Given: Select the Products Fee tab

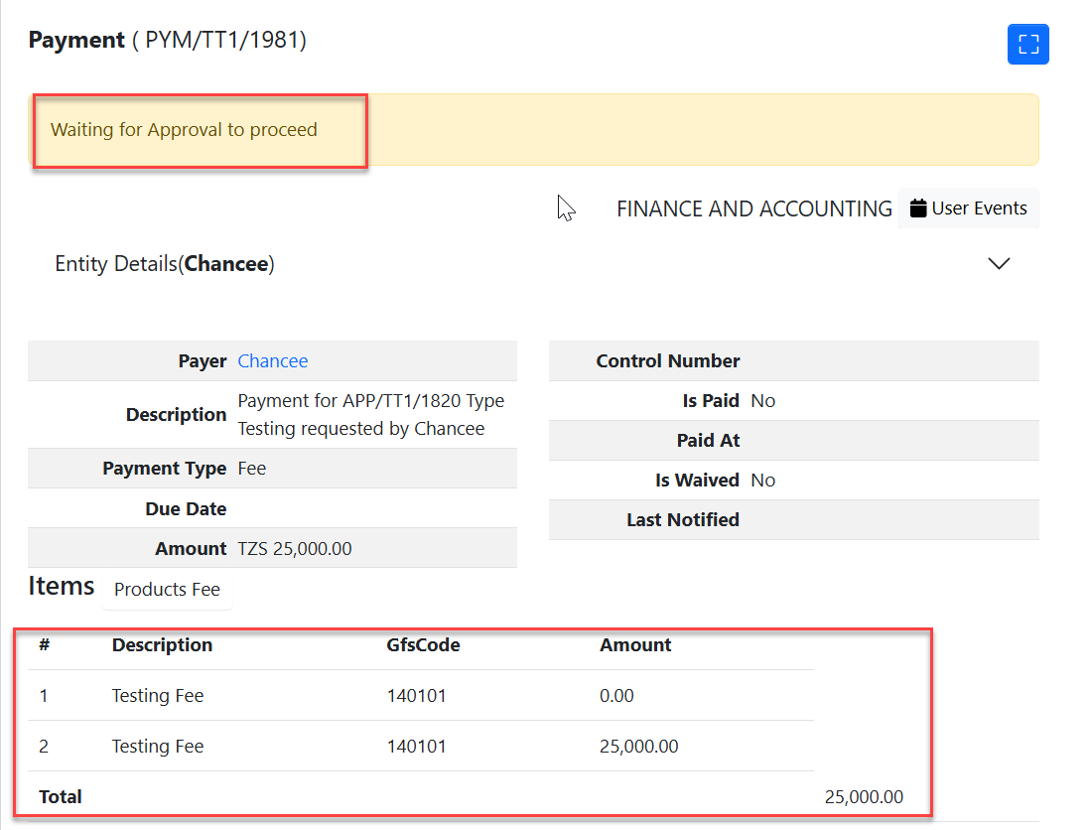Looking at the screenshot, I should (167, 590).
